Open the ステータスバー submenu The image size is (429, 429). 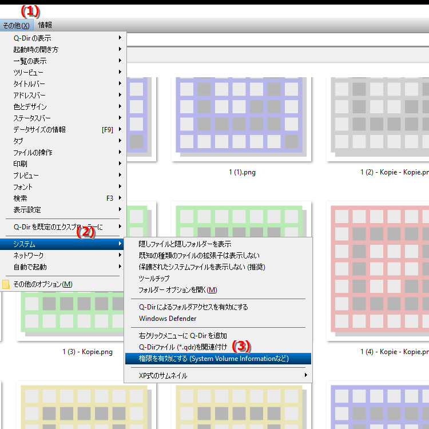click(63, 118)
